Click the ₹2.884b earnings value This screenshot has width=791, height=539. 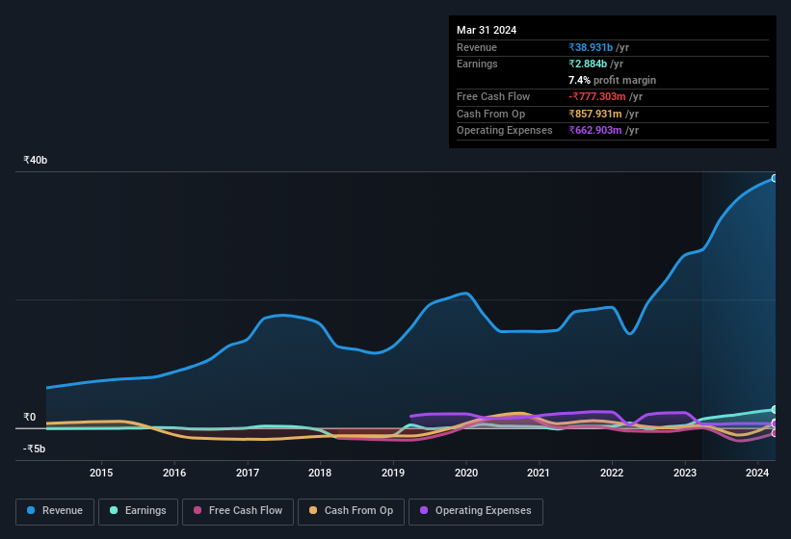pyautogui.click(x=589, y=64)
